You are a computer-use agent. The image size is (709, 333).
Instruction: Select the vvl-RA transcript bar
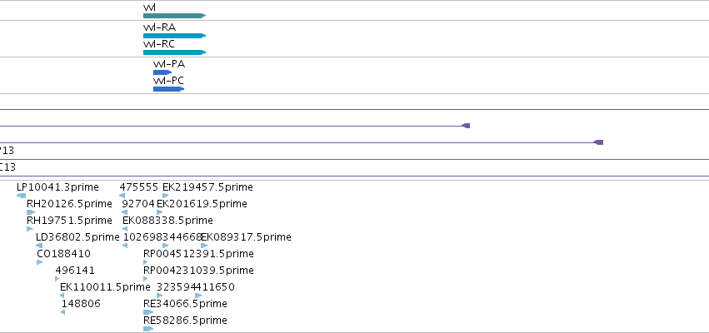(174, 36)
